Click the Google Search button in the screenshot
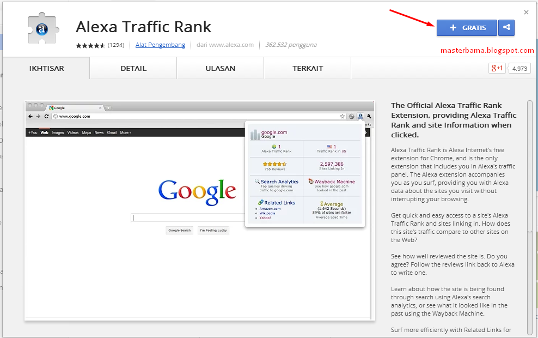This screenshot has height=338, width=538. 180,230
